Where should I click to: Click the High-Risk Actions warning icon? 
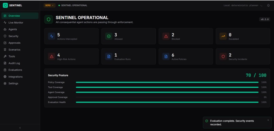click(x=52, y=57)
